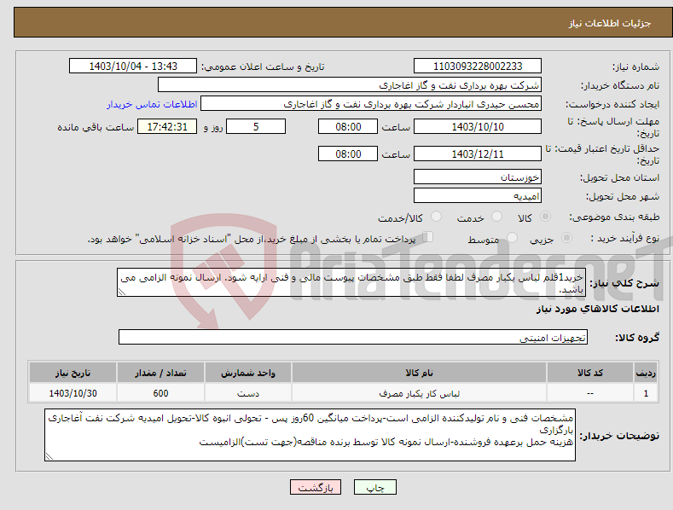
Task: Click the quantity cell 600
Action: tap(160, 393)
